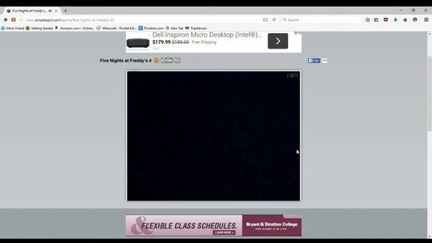Viewport: 432px width, 243px height.
Task: Click the 1 AM clock in game
Action: (292, 76)
